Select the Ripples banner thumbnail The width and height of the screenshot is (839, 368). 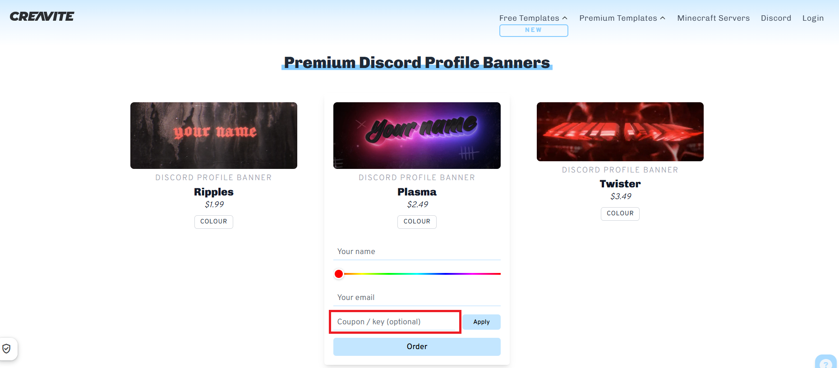[214, 136]
